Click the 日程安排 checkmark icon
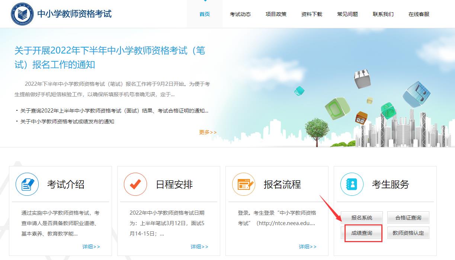This screenshot has height=260, width=455. pos(135,183)
